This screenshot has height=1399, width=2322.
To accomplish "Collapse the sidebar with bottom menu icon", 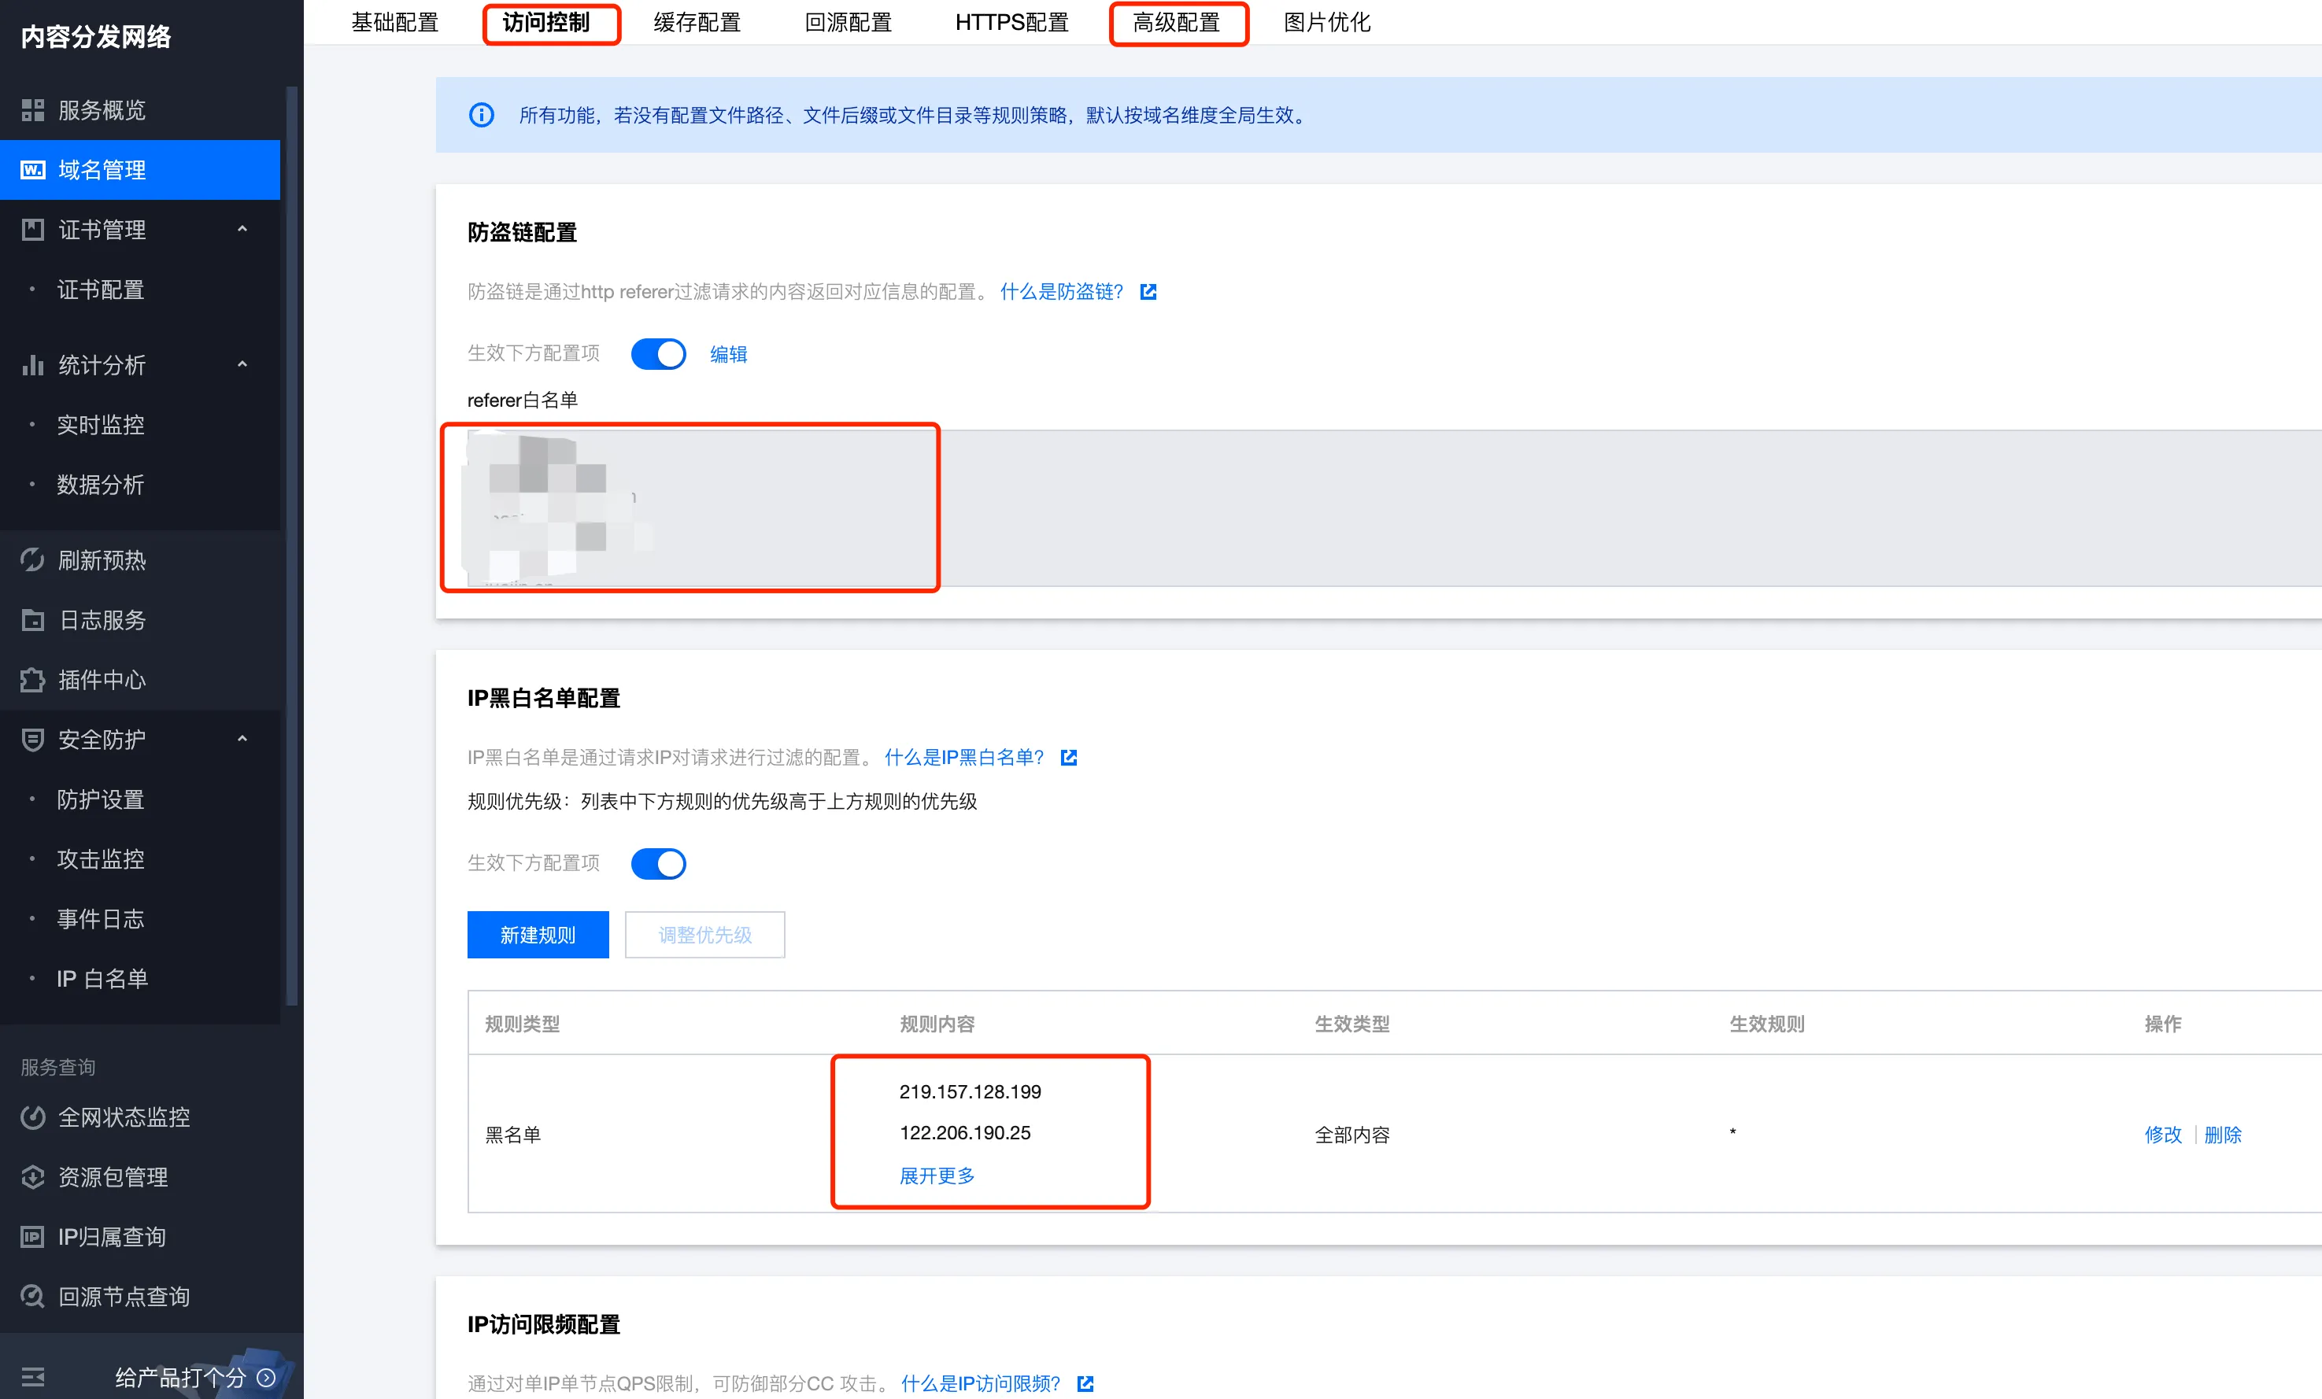I will pyautogui.click(x=33, y=1377).
